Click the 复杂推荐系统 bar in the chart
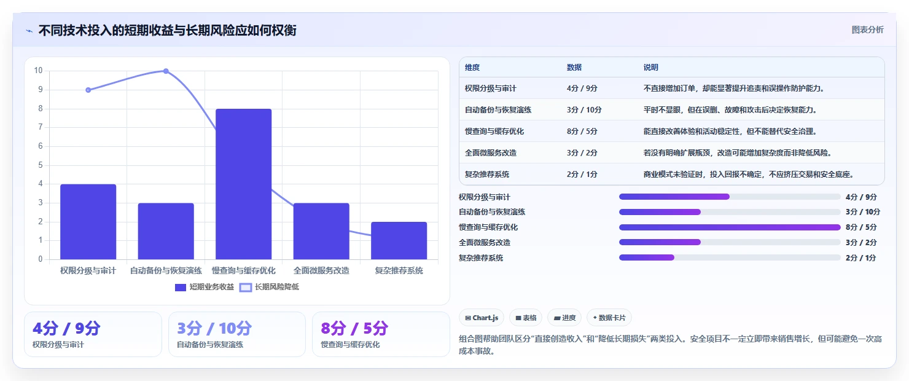Viewport: 909px width, 381px height. click(399, 241)
